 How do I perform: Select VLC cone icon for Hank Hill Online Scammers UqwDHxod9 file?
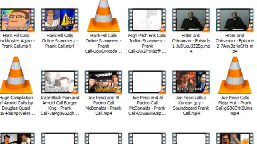pos(104,16)
